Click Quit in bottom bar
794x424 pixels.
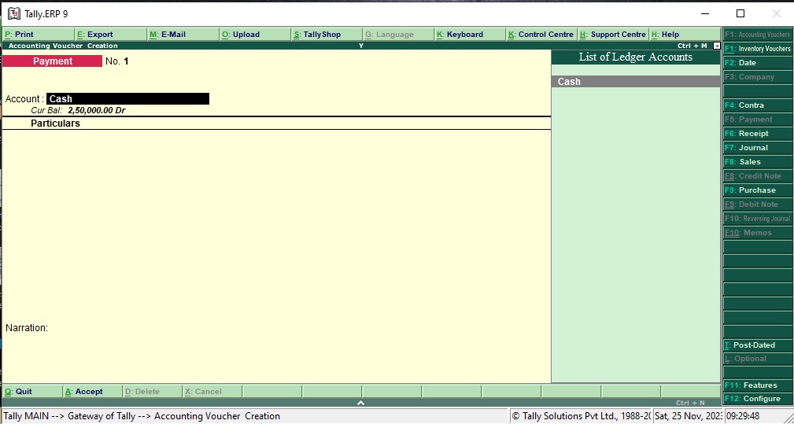(32, 392)
